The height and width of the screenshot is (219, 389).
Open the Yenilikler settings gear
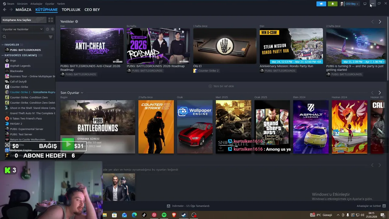(77, 22)
